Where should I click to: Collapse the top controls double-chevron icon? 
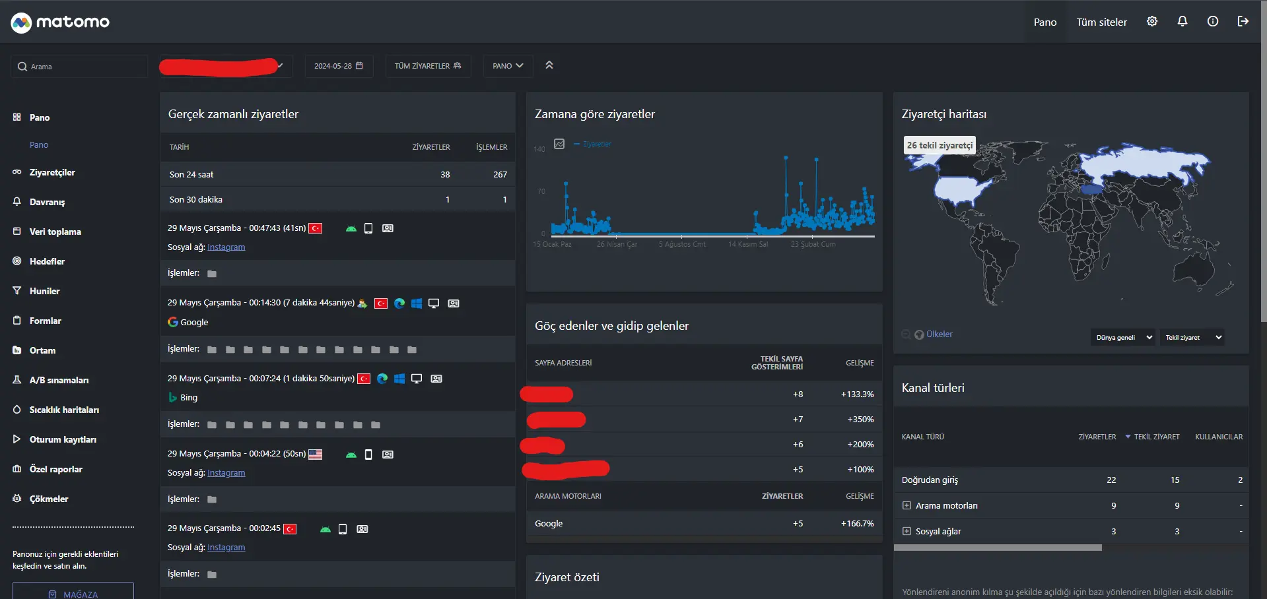coord(549,65)
